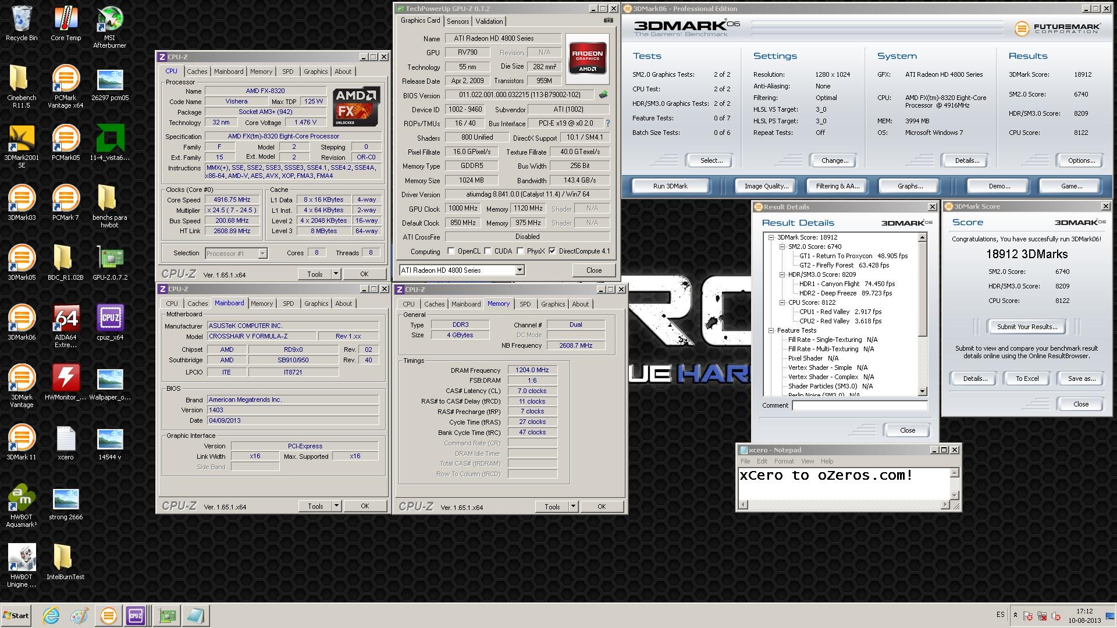Launch Core Temp from the desktop
1117x628 pixels.
click(66, 24)
